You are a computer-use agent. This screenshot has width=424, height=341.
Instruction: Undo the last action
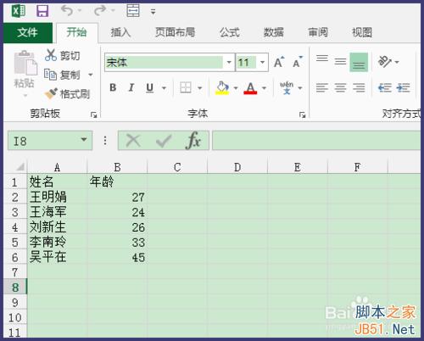(67, 11)
